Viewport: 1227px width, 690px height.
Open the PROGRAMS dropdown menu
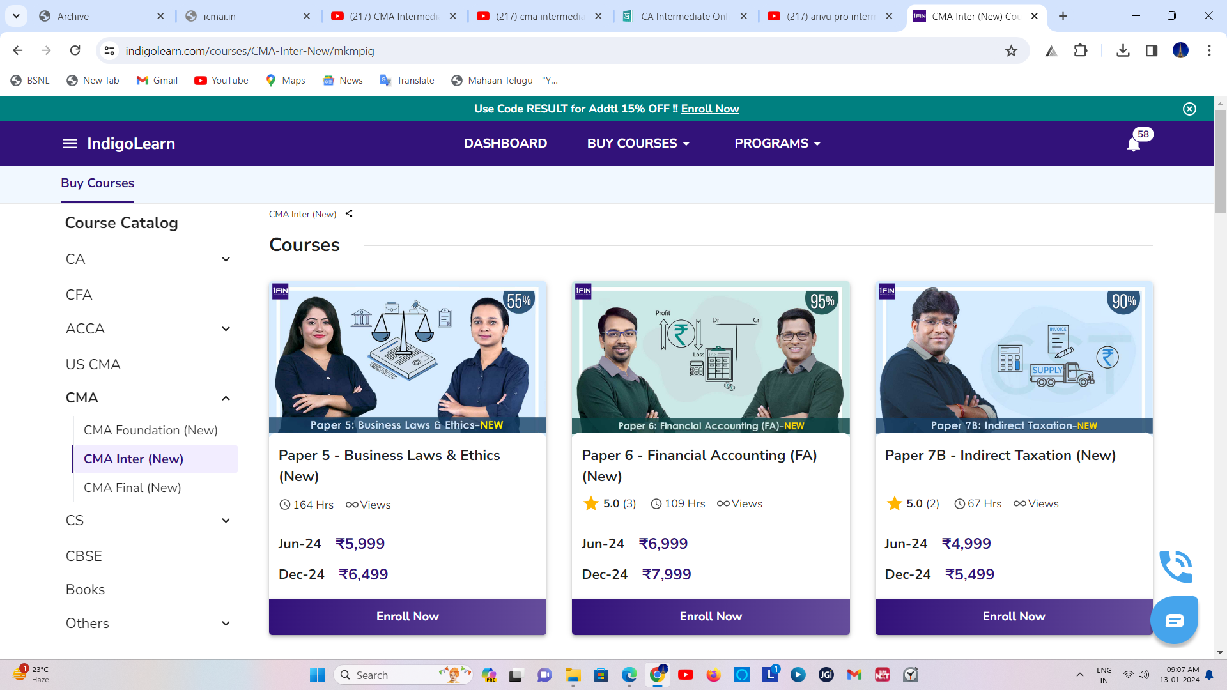tap(777, 144)
